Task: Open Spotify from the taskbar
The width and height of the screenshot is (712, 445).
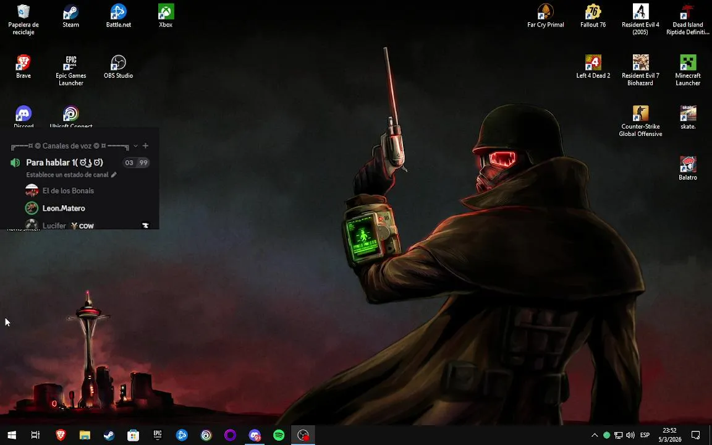Action: tap(279, 435)
